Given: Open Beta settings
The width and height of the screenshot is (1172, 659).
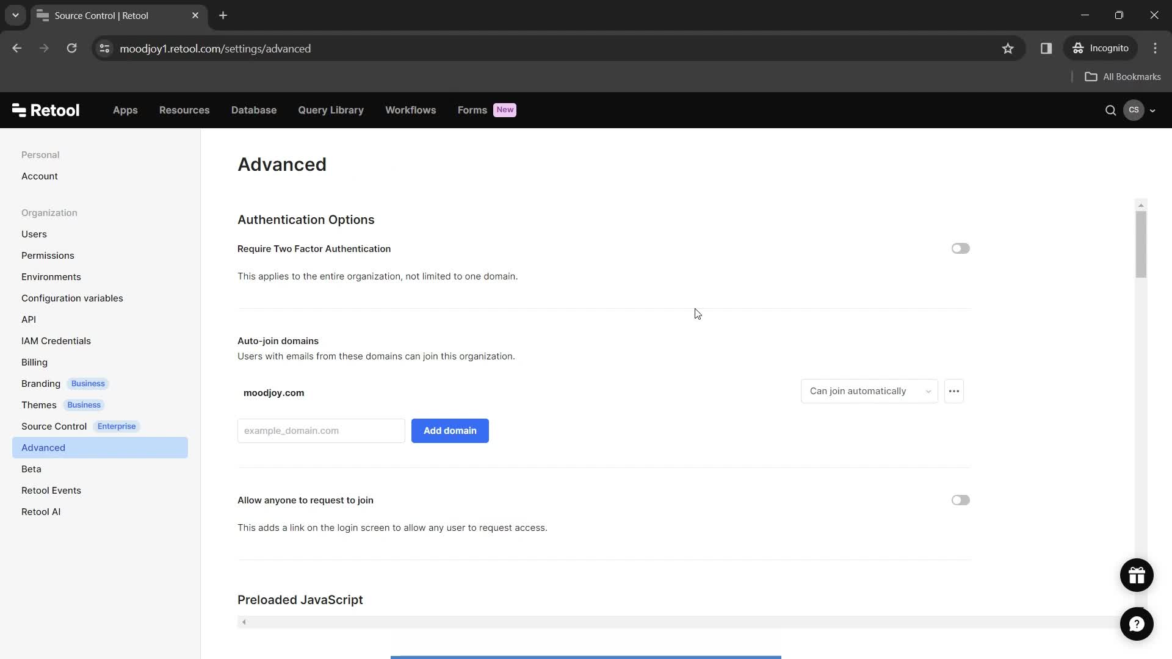Looking at the screenshot, I should [x=31, y=469].
